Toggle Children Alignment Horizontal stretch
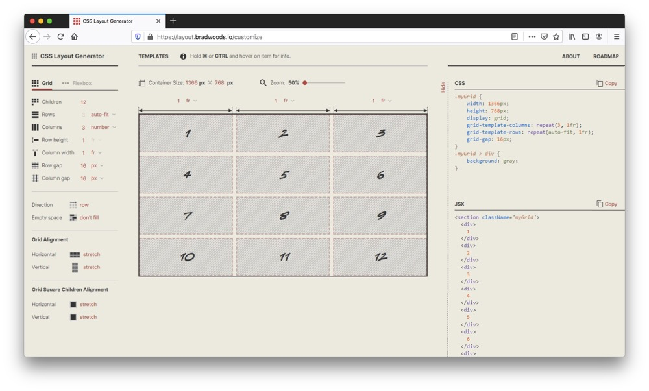 coord(83,305)
